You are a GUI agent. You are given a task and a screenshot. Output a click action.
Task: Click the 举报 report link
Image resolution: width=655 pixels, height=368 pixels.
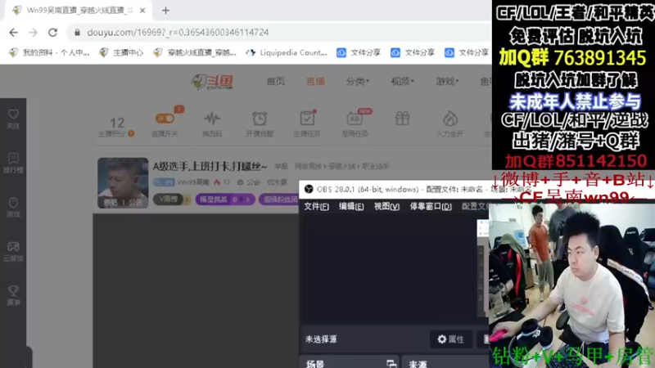pyautogui.click(x=281, y=166)
